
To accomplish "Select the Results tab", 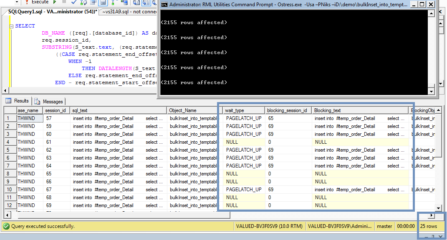I will 18,101.
